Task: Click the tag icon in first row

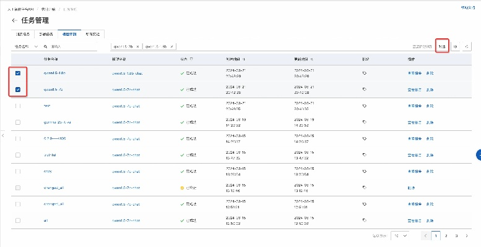Action: tap(365, 72)
